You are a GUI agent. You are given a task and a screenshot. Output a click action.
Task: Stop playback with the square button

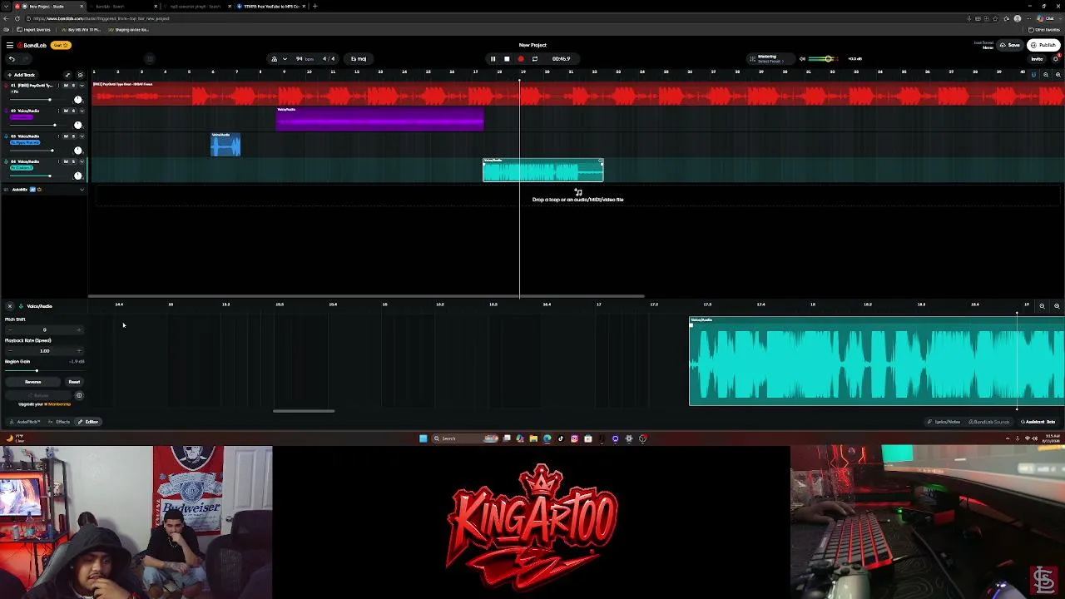click(507, 59)
